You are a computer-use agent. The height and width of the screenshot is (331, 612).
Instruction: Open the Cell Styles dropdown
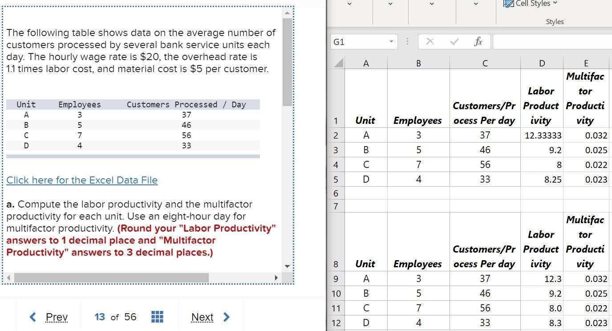click(530, 4)
